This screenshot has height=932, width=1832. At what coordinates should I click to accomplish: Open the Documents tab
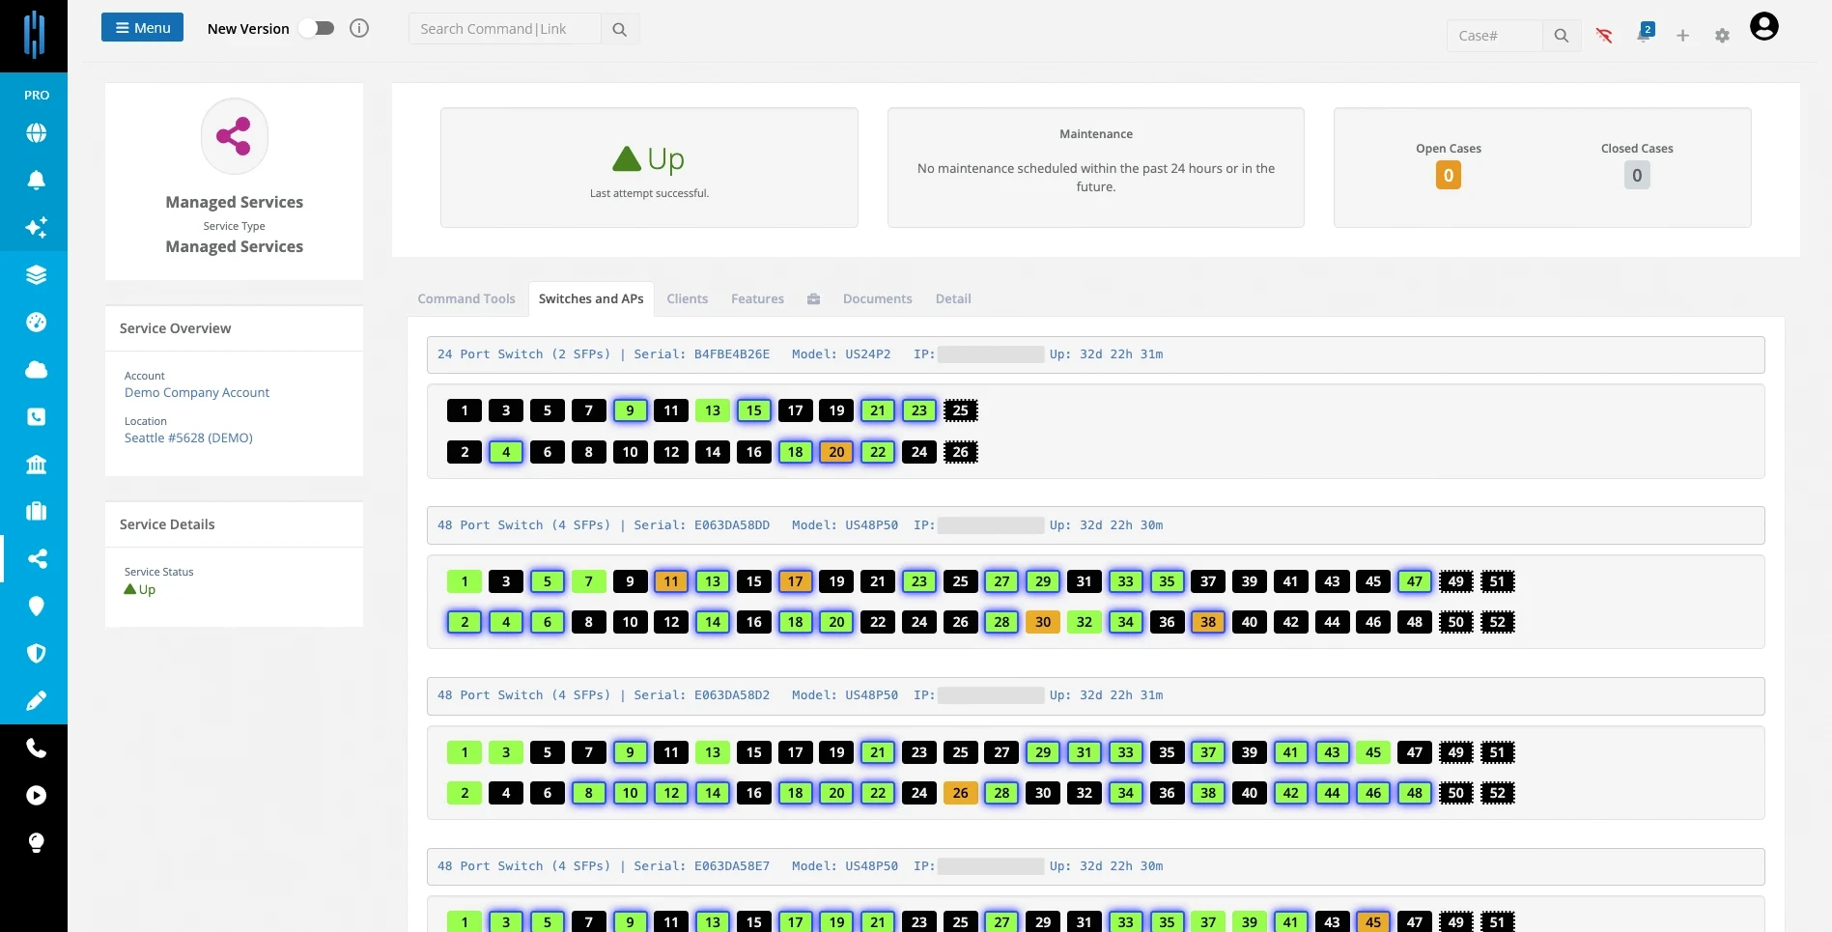877,299
